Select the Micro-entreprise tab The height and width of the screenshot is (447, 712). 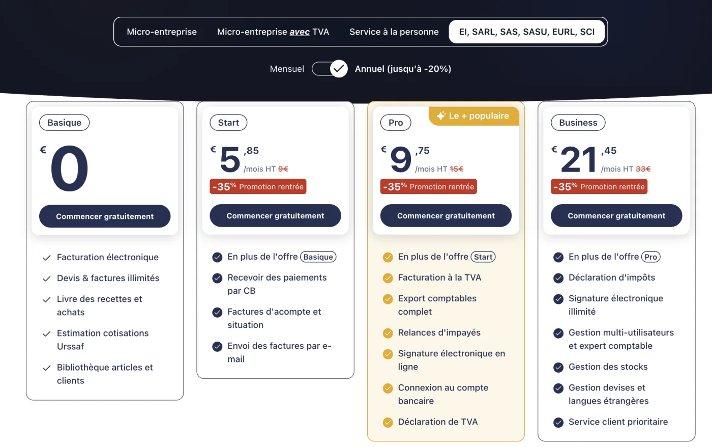(162, 32)
